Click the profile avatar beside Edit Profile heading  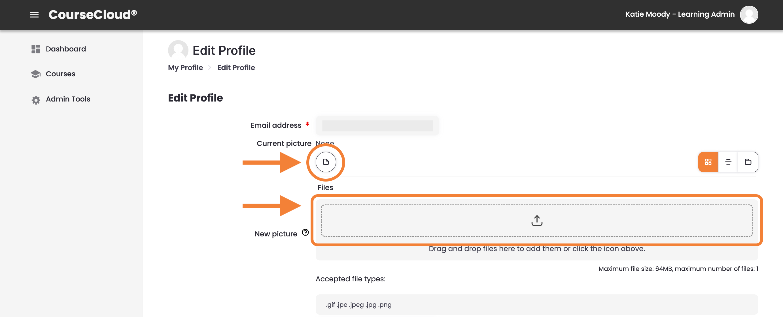point(178,50)
